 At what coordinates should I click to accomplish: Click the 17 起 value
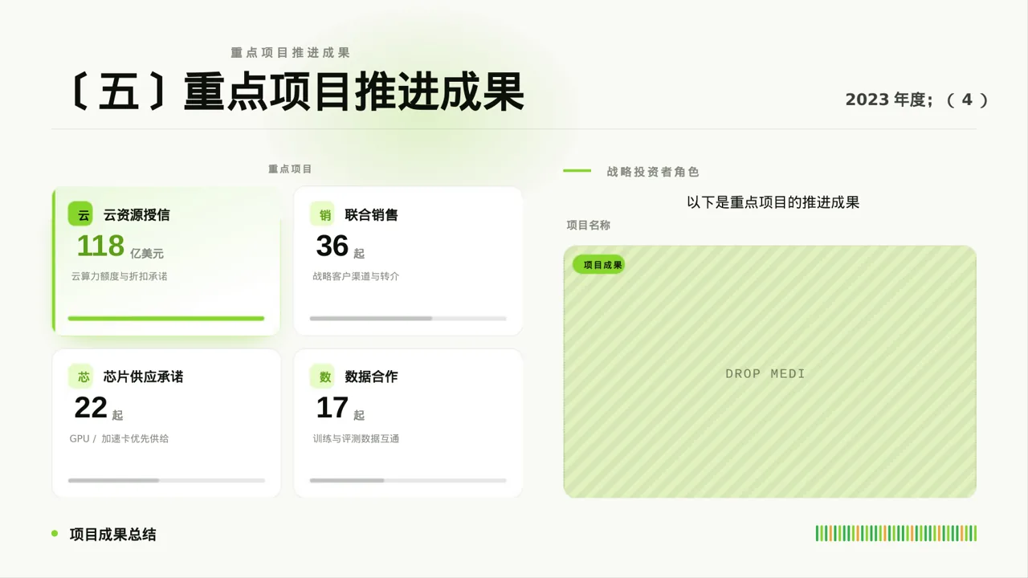coord(340,408)
